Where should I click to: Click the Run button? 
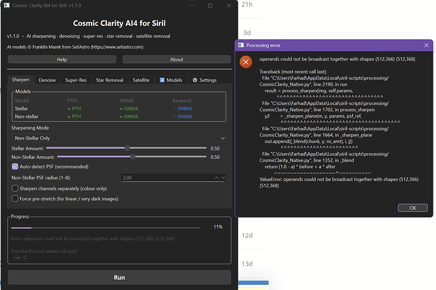(x=119, y=277)
